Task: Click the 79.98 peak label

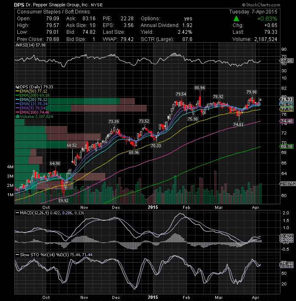Action: (x=252, y=92)
